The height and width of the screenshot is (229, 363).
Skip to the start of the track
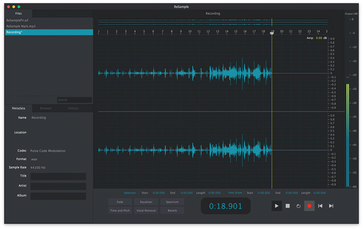(x=320, y=206)
